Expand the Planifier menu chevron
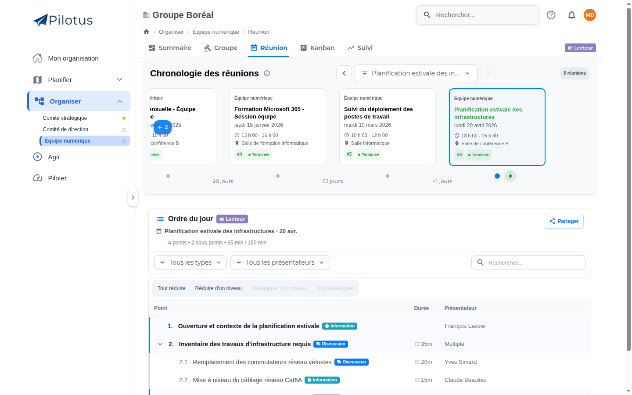The image size is (632, 395). tap(119, 79)
